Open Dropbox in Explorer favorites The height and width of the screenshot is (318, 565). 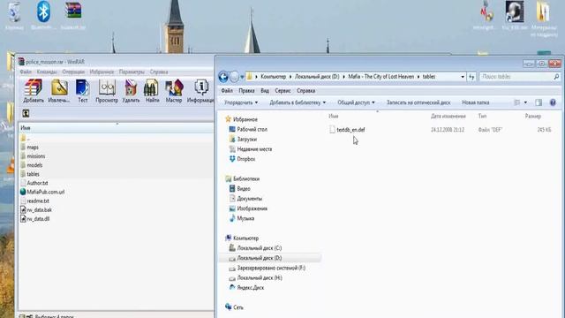245,159
